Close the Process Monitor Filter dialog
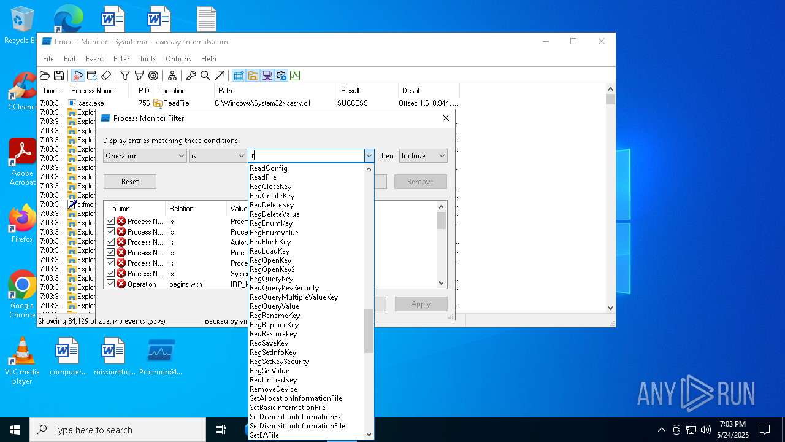Image resolution: width=785 pixels, height=442 pixels. [x=446, y=118]
